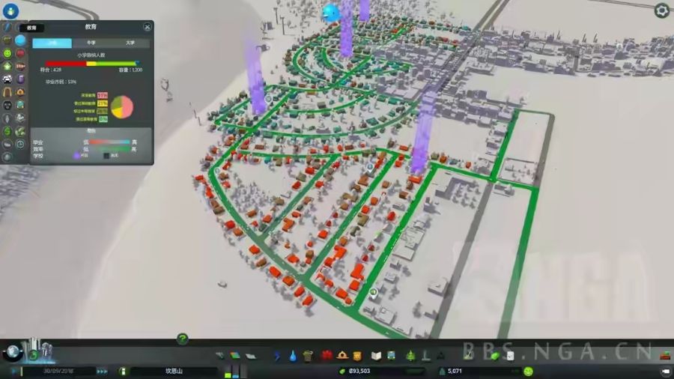Click the green happiness face indicator
This screenshot has width=674, height=379.
pos(528,371)
